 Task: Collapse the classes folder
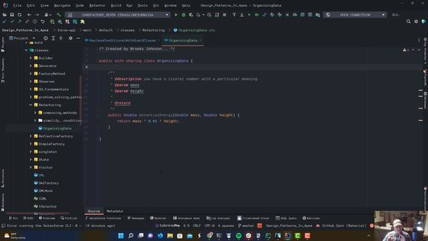coord(27,50)
